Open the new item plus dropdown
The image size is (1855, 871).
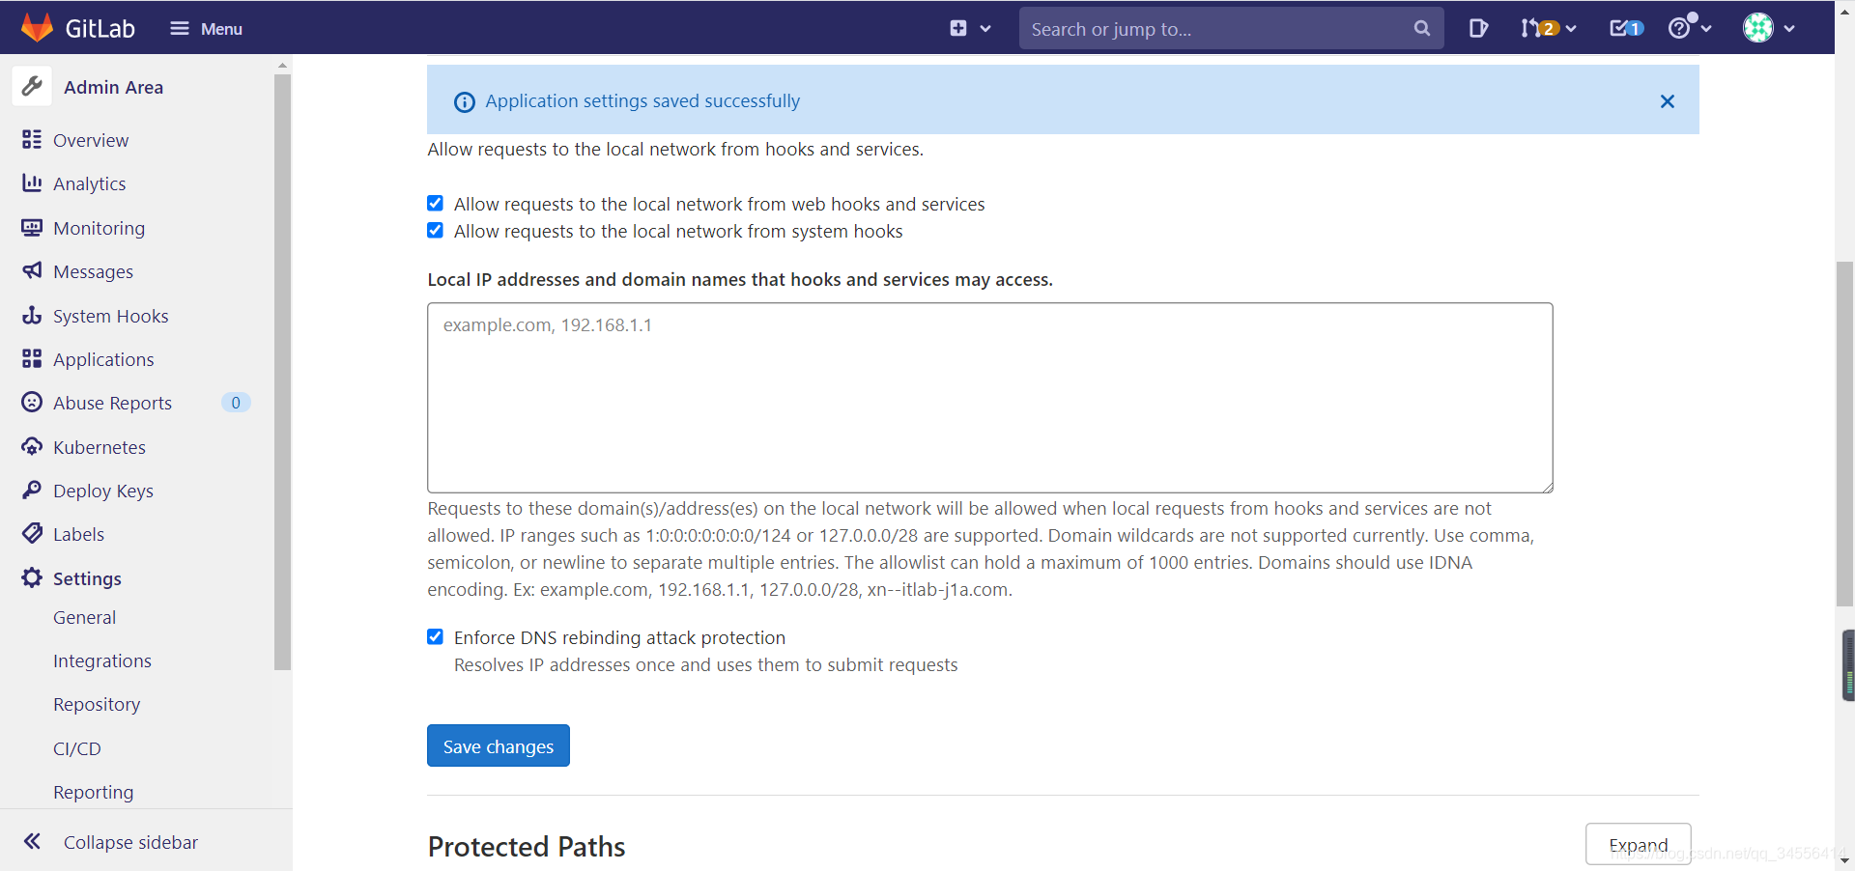tap(968, 28)
